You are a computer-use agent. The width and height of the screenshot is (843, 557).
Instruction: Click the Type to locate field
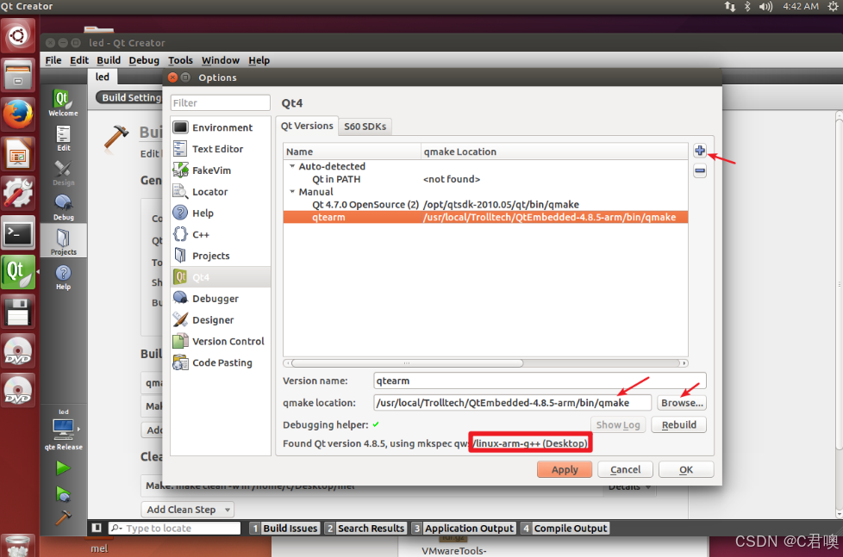click(175, 528)
